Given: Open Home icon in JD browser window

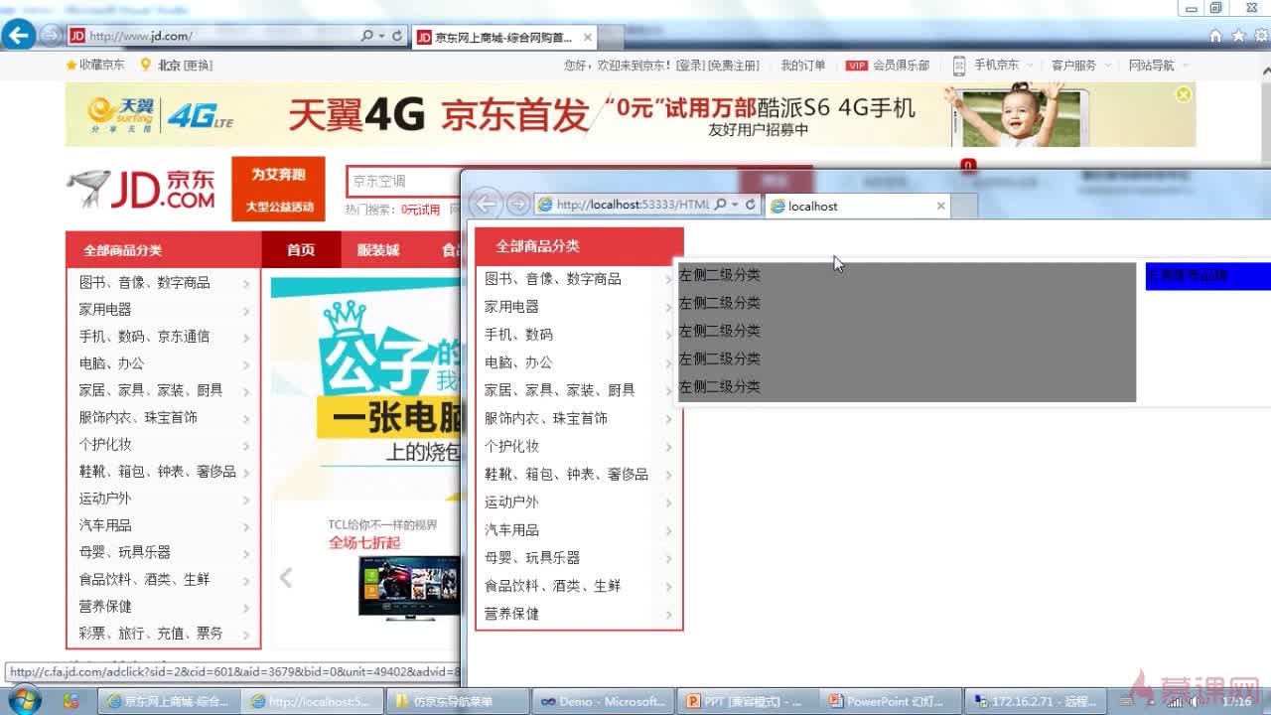Looking at the screenshot, I should pos(1215,36).
